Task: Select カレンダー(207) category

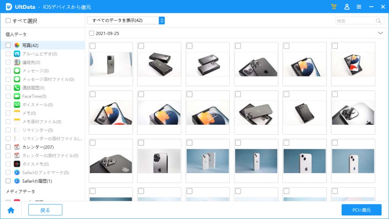Action: 38,147
